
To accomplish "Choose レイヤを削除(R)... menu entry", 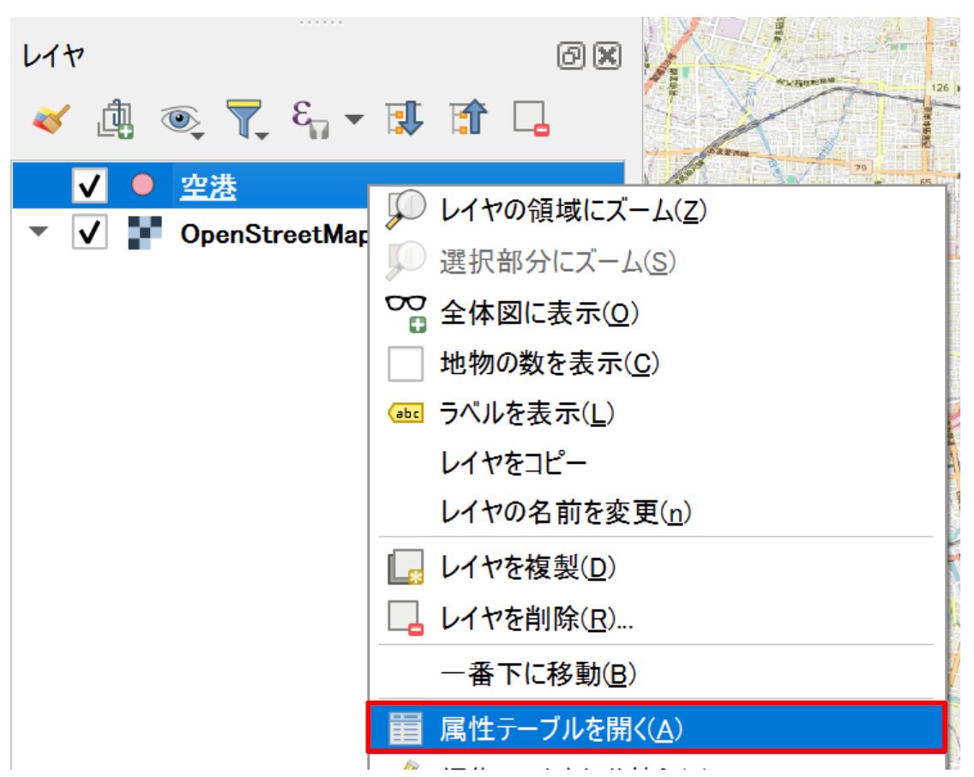I will tap(658, 618).
